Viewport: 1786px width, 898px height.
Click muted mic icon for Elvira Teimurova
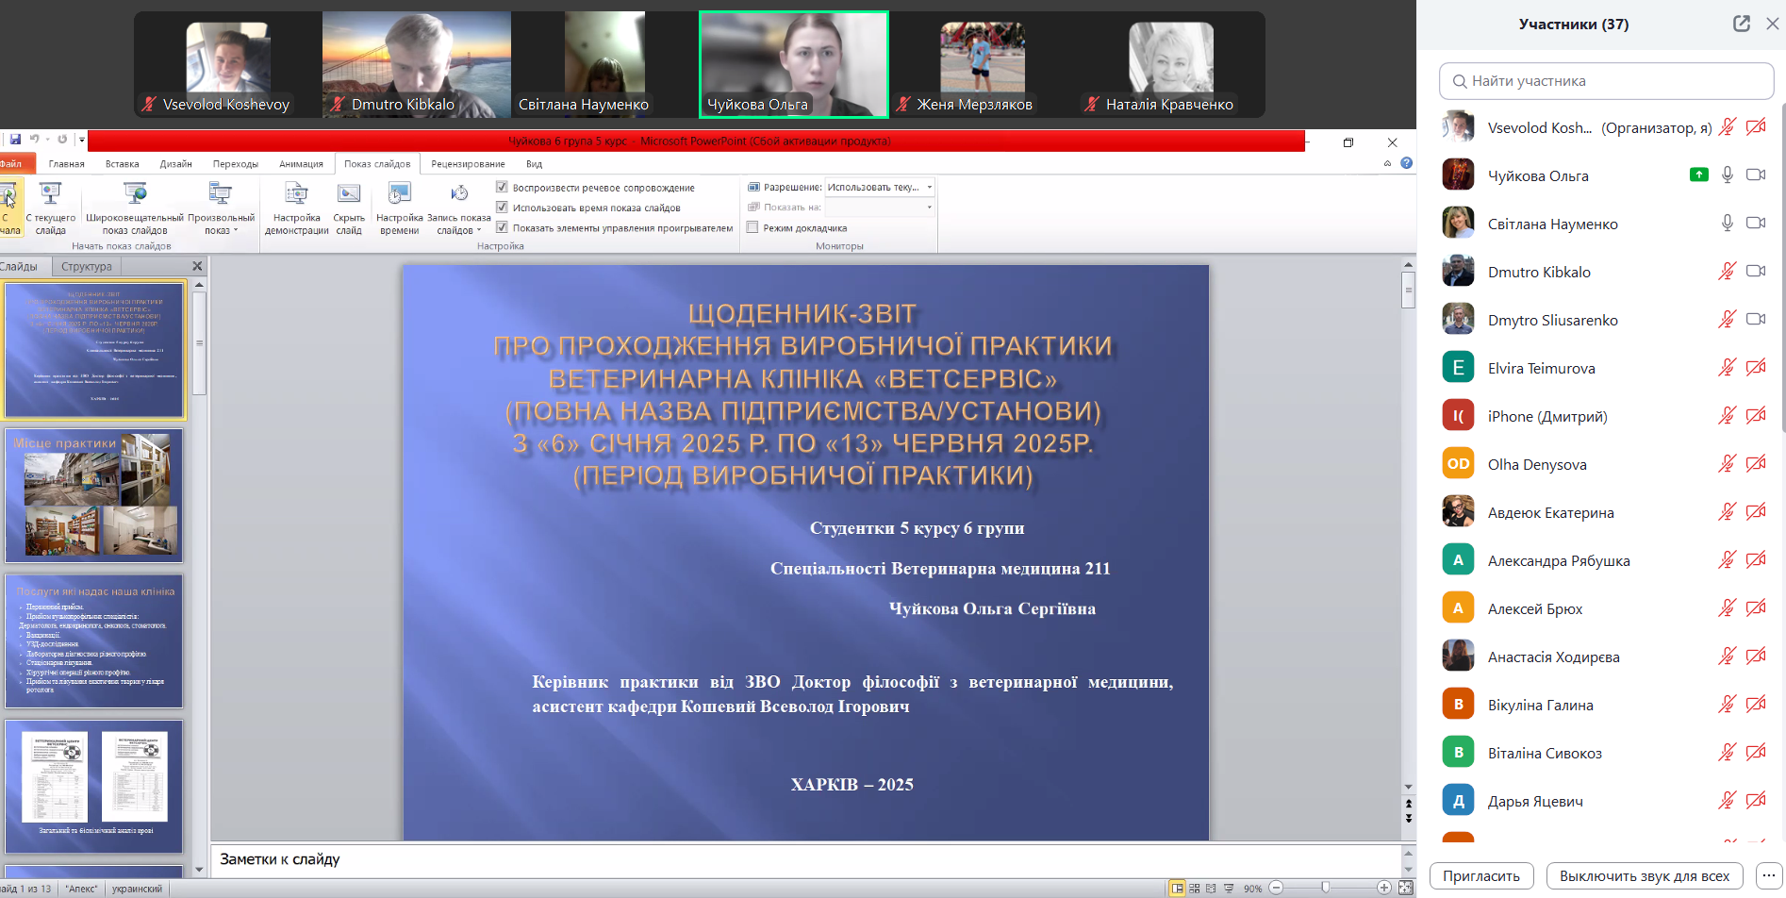pos(1727,368)
